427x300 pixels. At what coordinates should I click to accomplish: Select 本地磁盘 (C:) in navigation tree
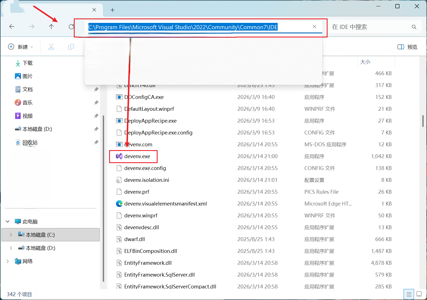51,235
